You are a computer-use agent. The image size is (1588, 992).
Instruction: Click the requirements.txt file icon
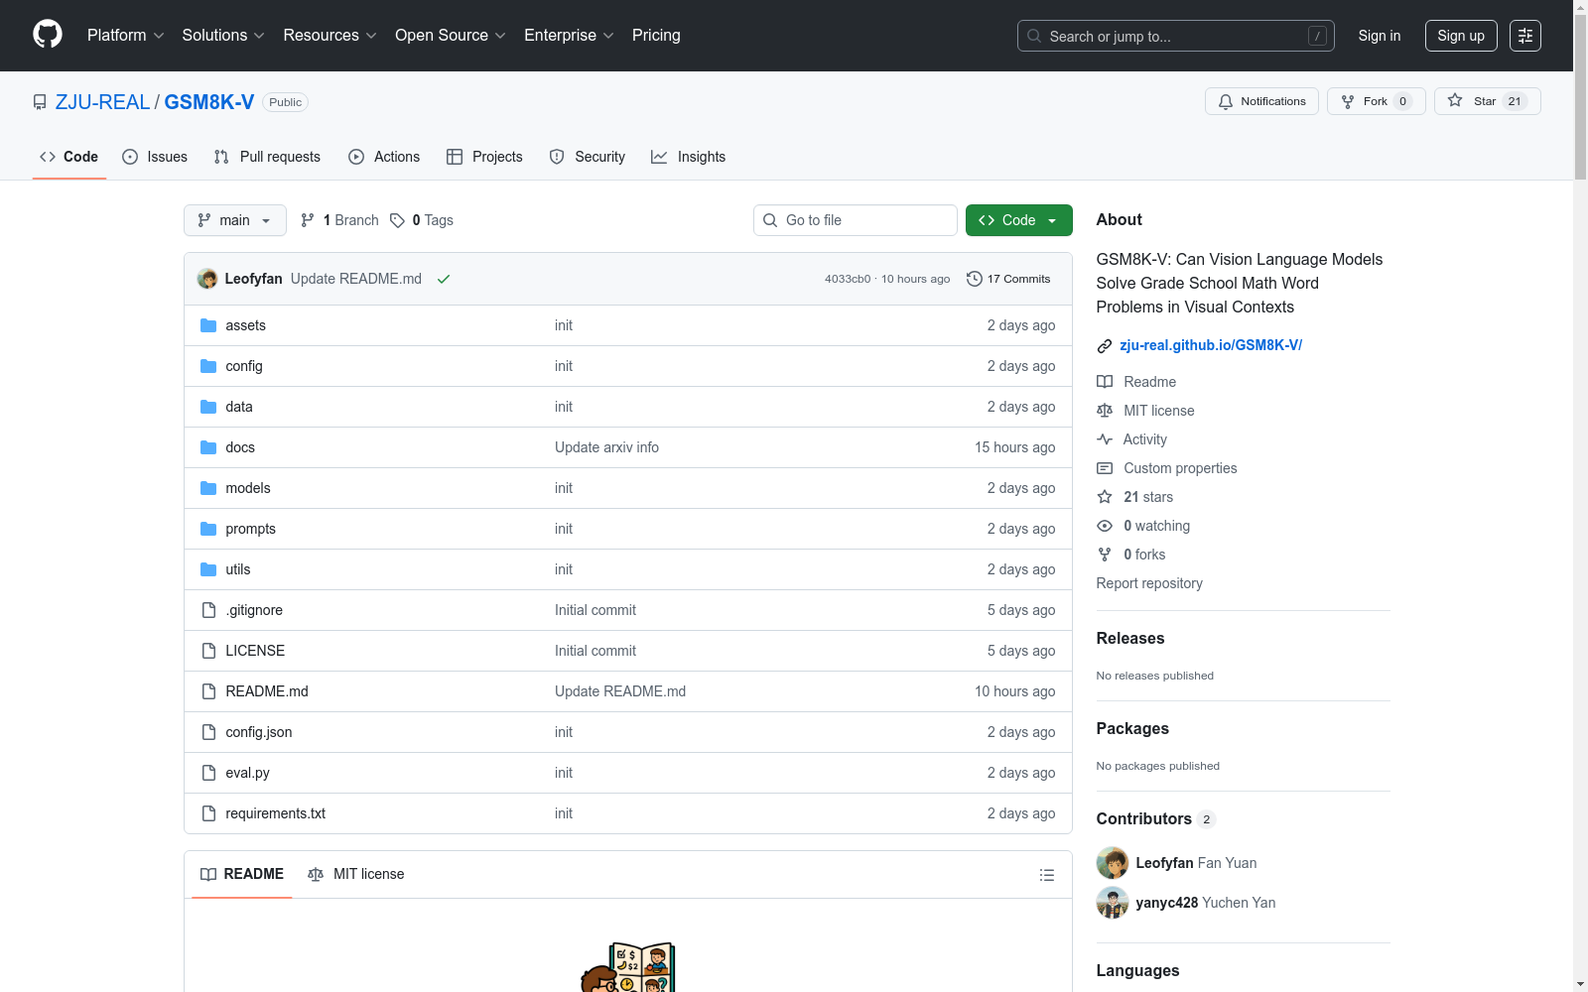208,813
